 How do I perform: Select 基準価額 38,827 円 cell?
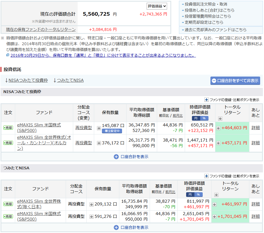[x=165, y=201]
